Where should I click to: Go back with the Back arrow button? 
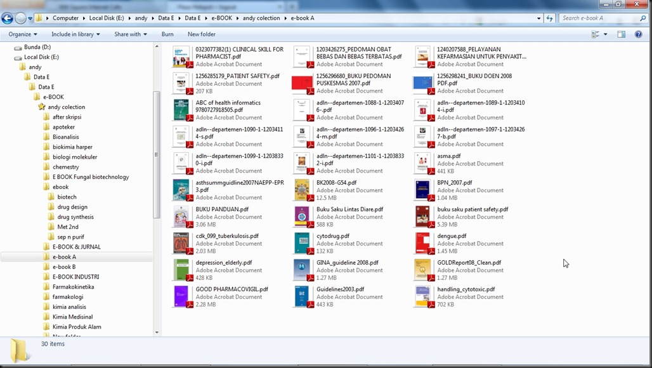7,18
